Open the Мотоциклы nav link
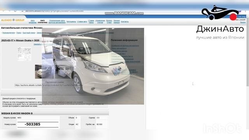Screen dimensions: 249x140 (x=71, y=22)
